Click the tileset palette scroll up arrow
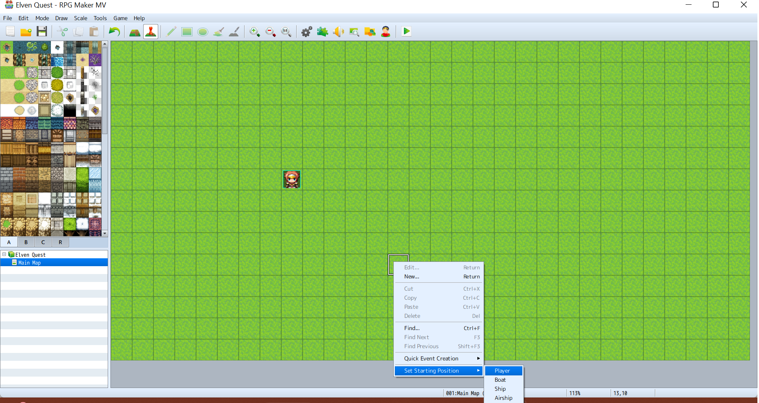Image resolution: width=759 pixels, height=403 pixels. tap(105, 44)
